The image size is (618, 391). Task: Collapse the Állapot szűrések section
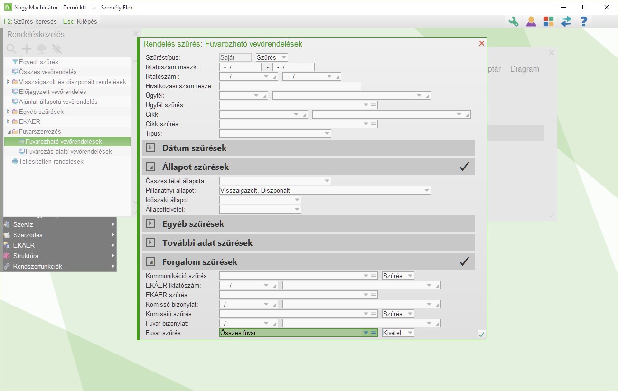151,167
